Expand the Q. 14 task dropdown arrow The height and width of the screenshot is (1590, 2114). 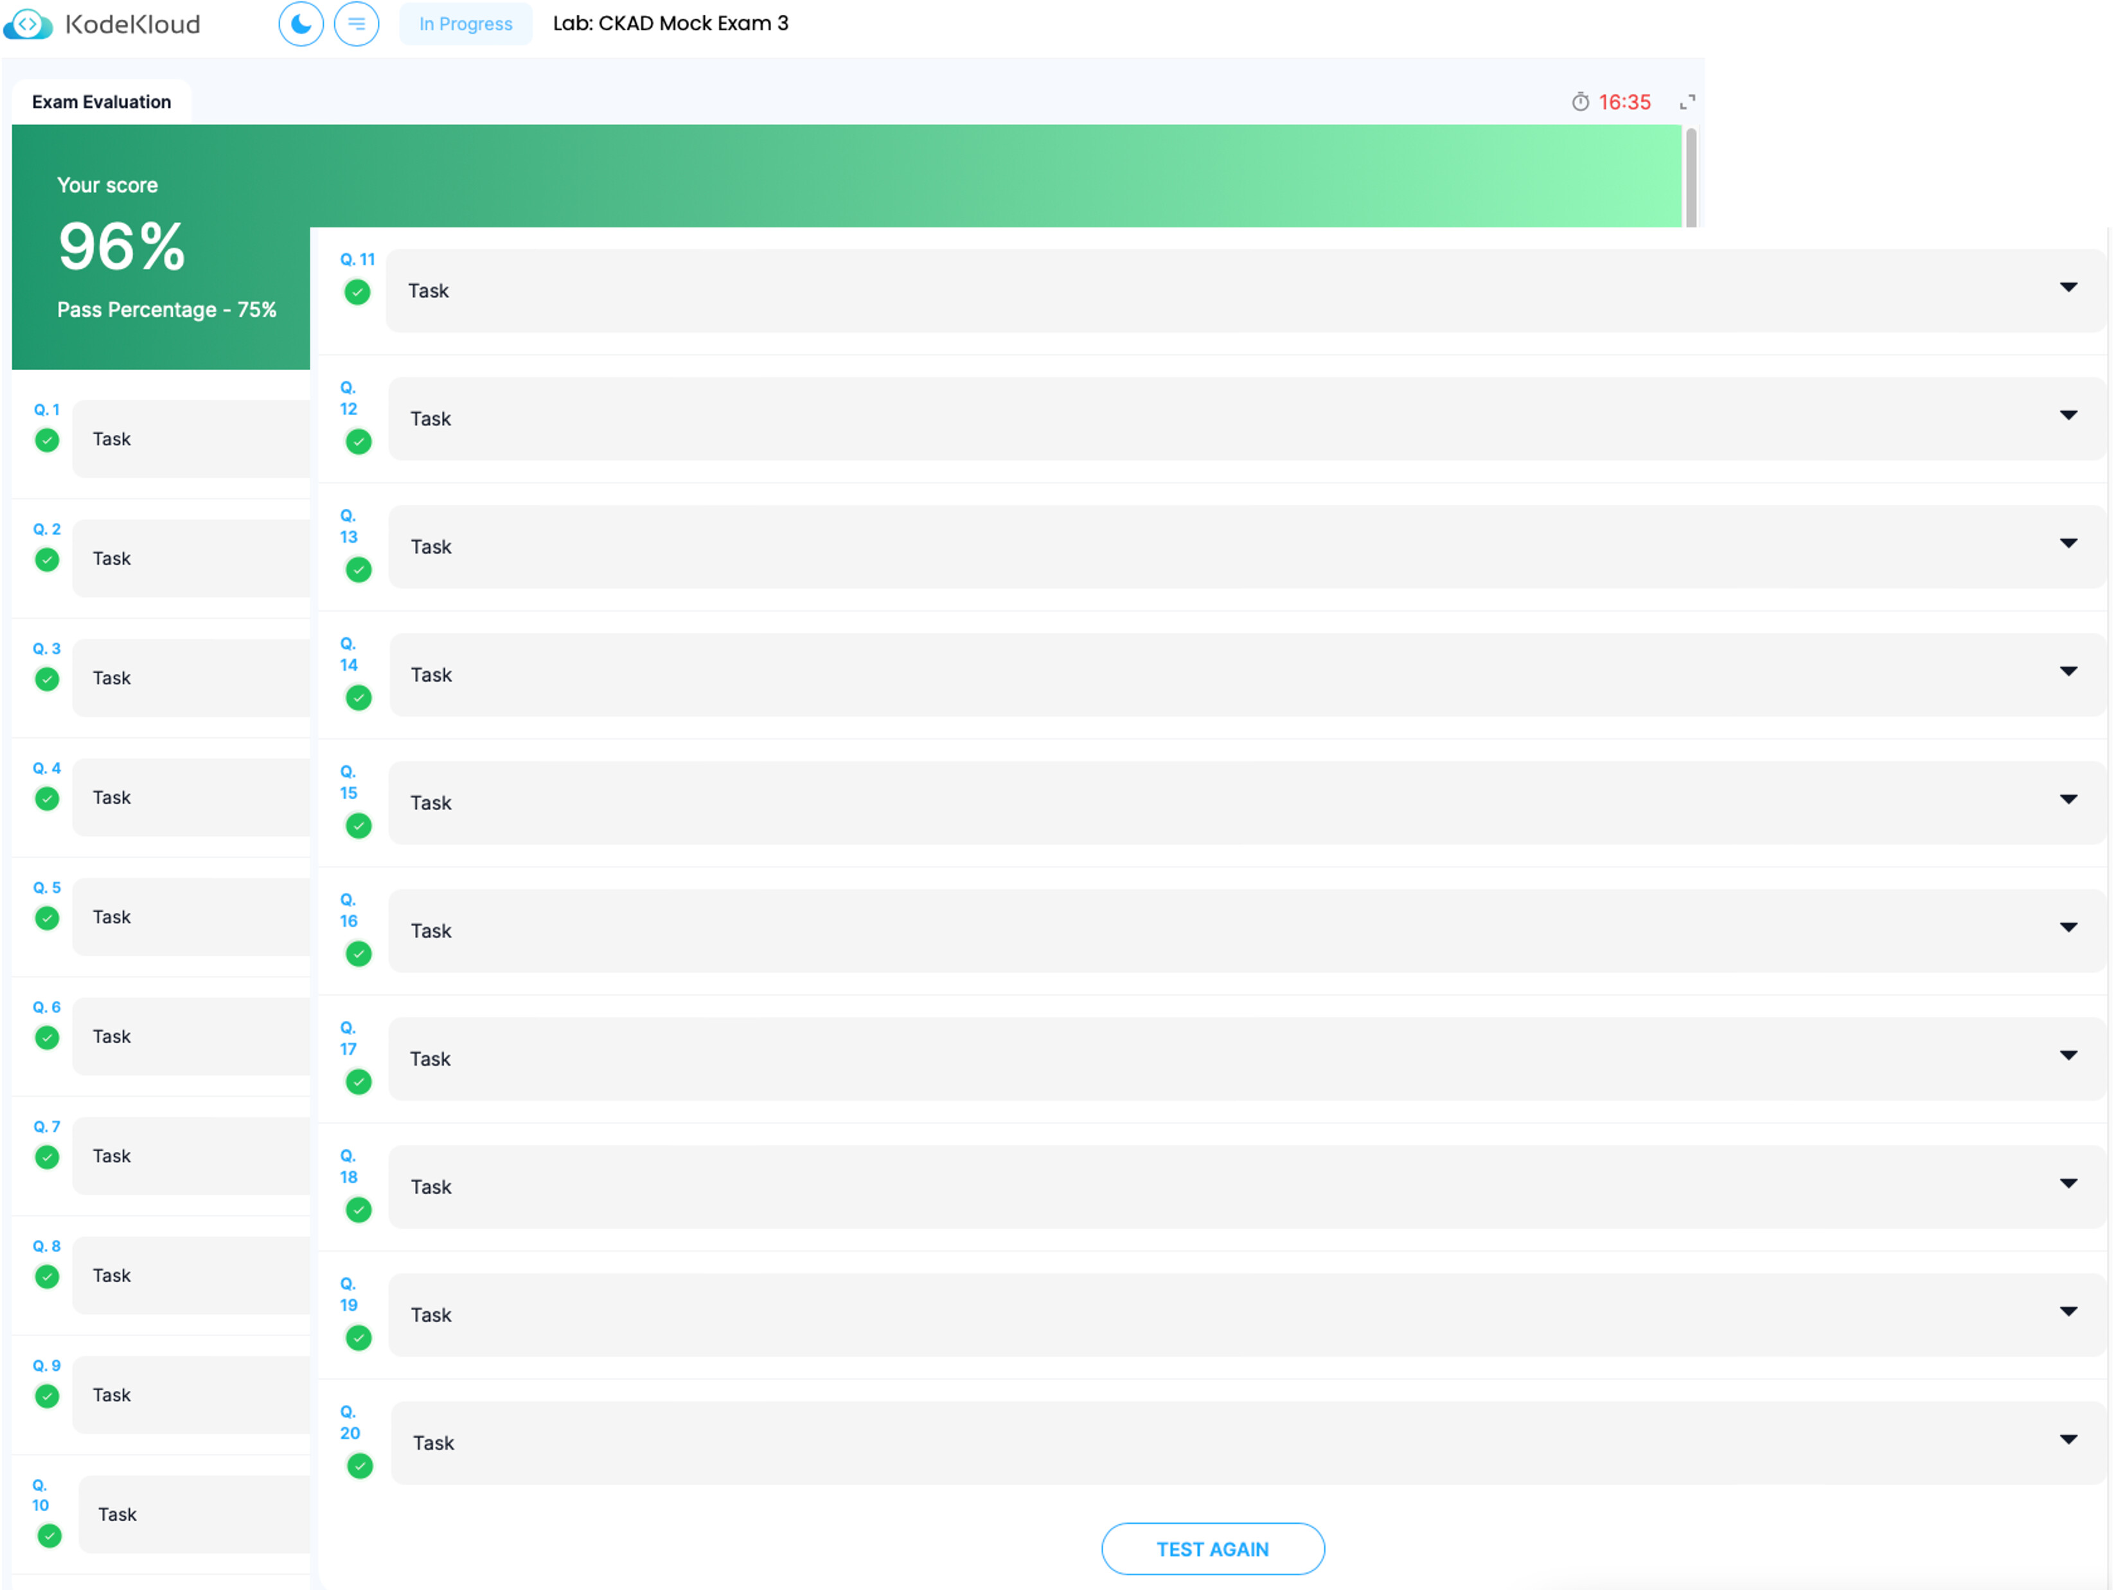pyautogui.click(x=2068, y=672)
